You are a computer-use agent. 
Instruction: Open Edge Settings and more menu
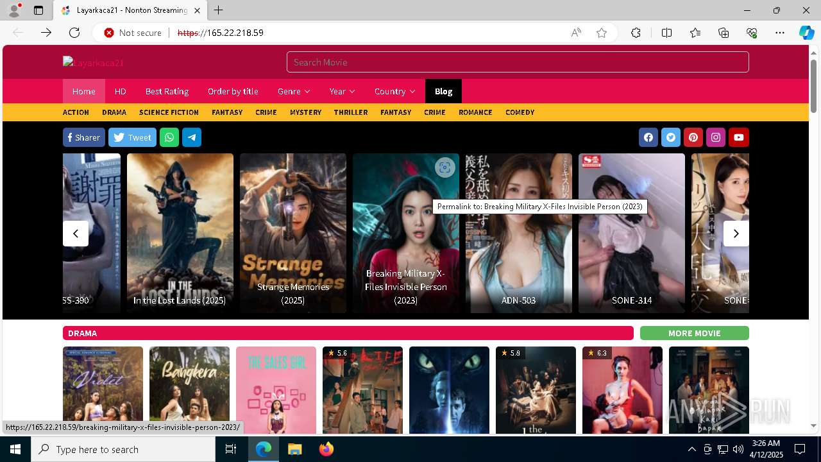(780, 33)
